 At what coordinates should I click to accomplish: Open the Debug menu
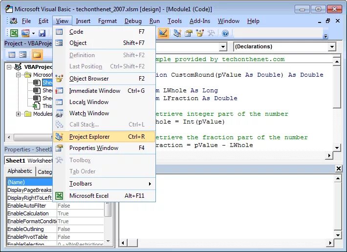pyautogui.click(x=133, y=21)
